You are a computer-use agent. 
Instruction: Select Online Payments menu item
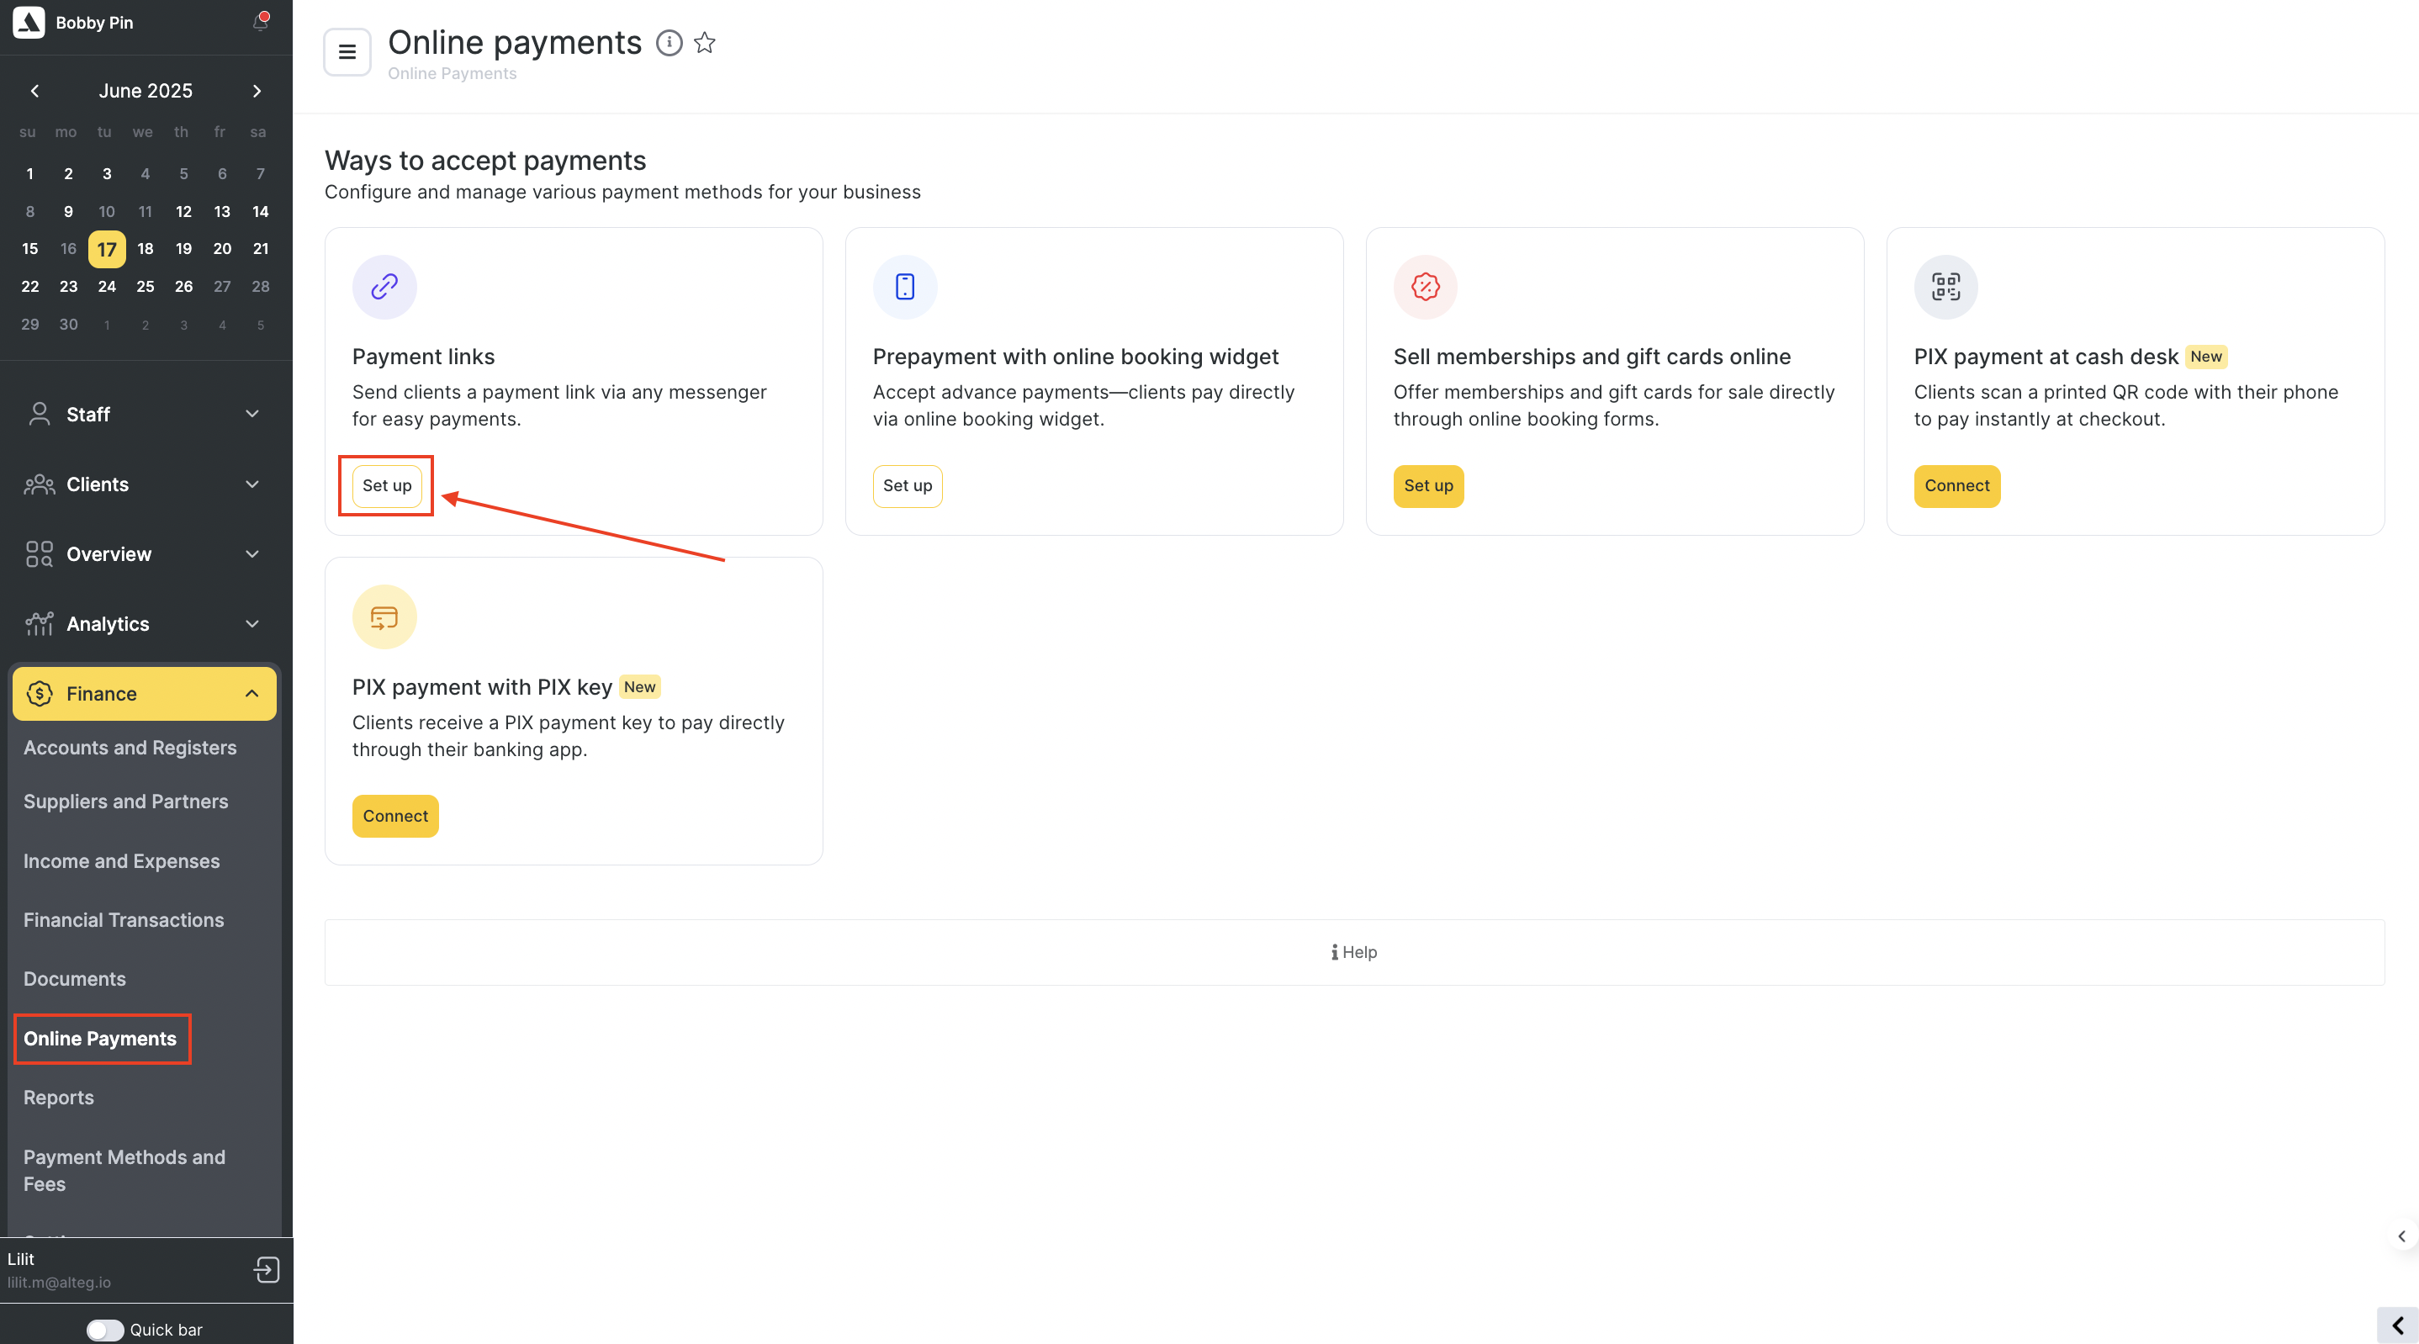coord(100,1039)
